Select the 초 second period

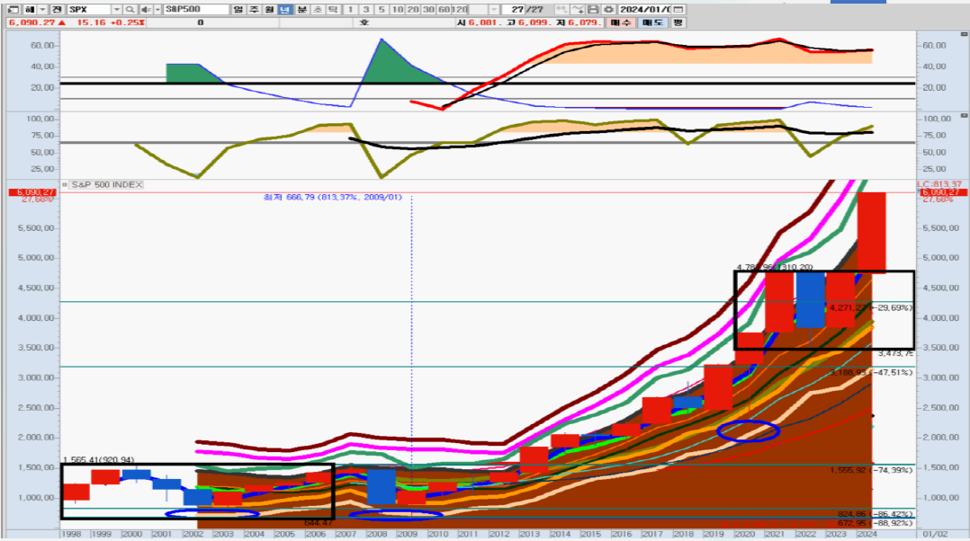pyautogui.click(x=318, y=10)
